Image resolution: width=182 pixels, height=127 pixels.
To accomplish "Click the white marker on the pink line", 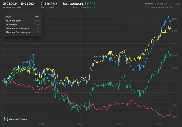I will tap(39, 89).
